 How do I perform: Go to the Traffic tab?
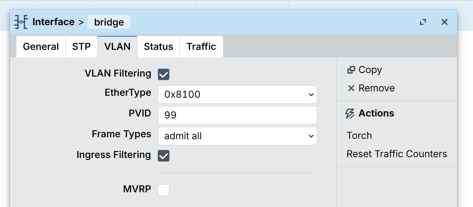201,47
